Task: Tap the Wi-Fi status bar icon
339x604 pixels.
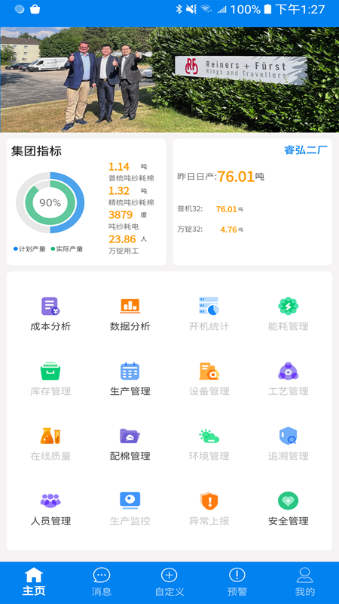Action: coord(206,9)
